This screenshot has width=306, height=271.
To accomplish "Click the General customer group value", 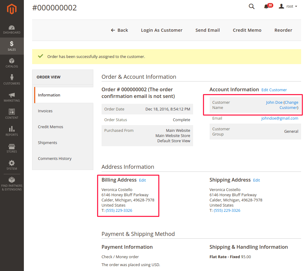I will pos(291,132).
